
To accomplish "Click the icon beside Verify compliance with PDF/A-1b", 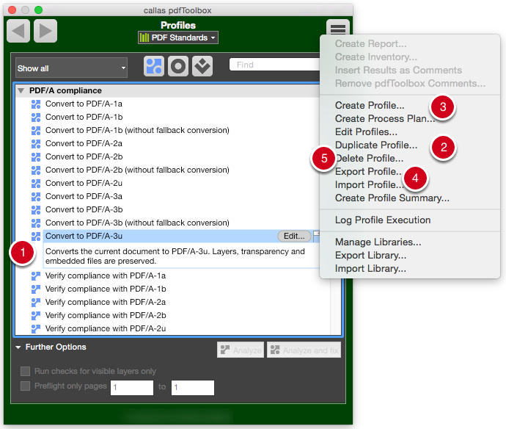I will (x=36, y=289).
